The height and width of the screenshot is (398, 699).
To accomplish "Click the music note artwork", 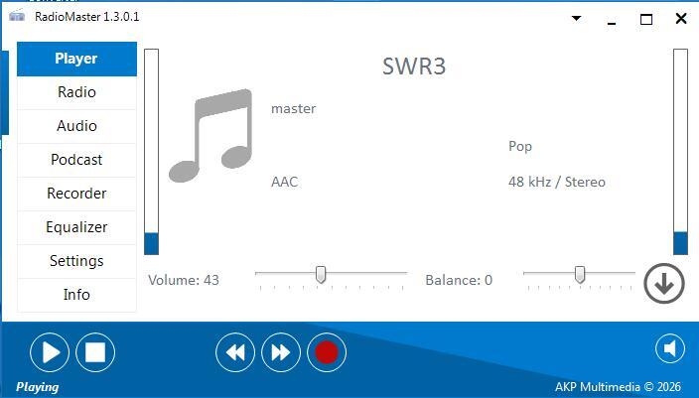I will point(210,136).
